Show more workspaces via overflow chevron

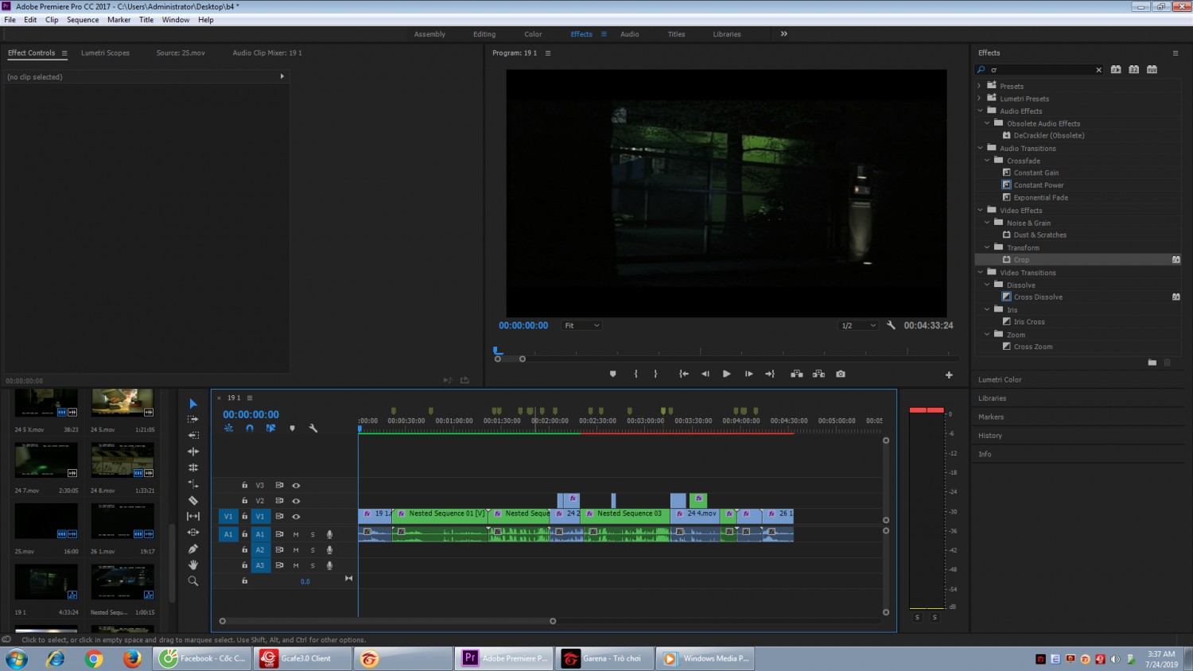click(x=783, y=34)
